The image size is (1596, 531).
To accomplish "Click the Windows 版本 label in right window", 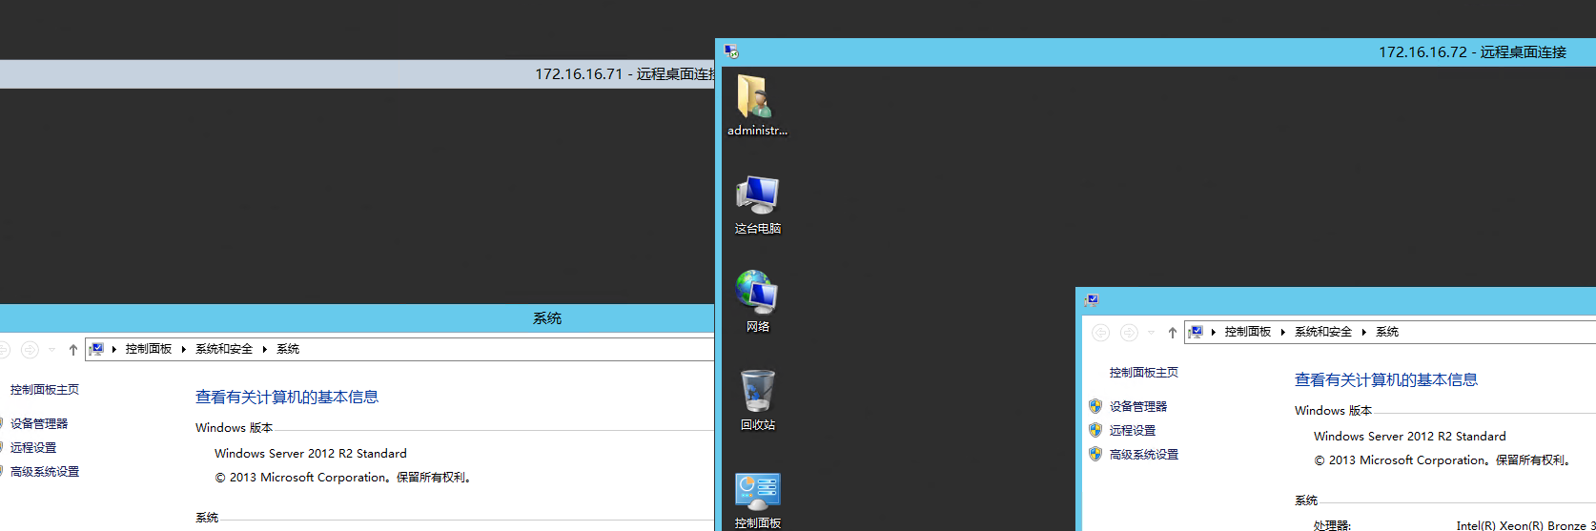I will tap(1334, 411).
